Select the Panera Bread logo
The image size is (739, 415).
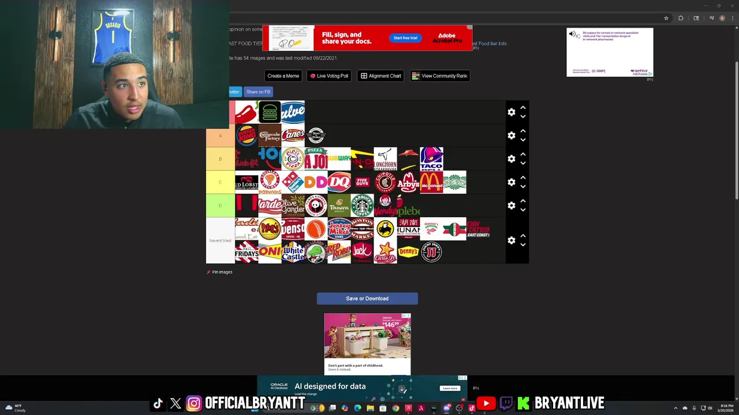pos(339,205)
